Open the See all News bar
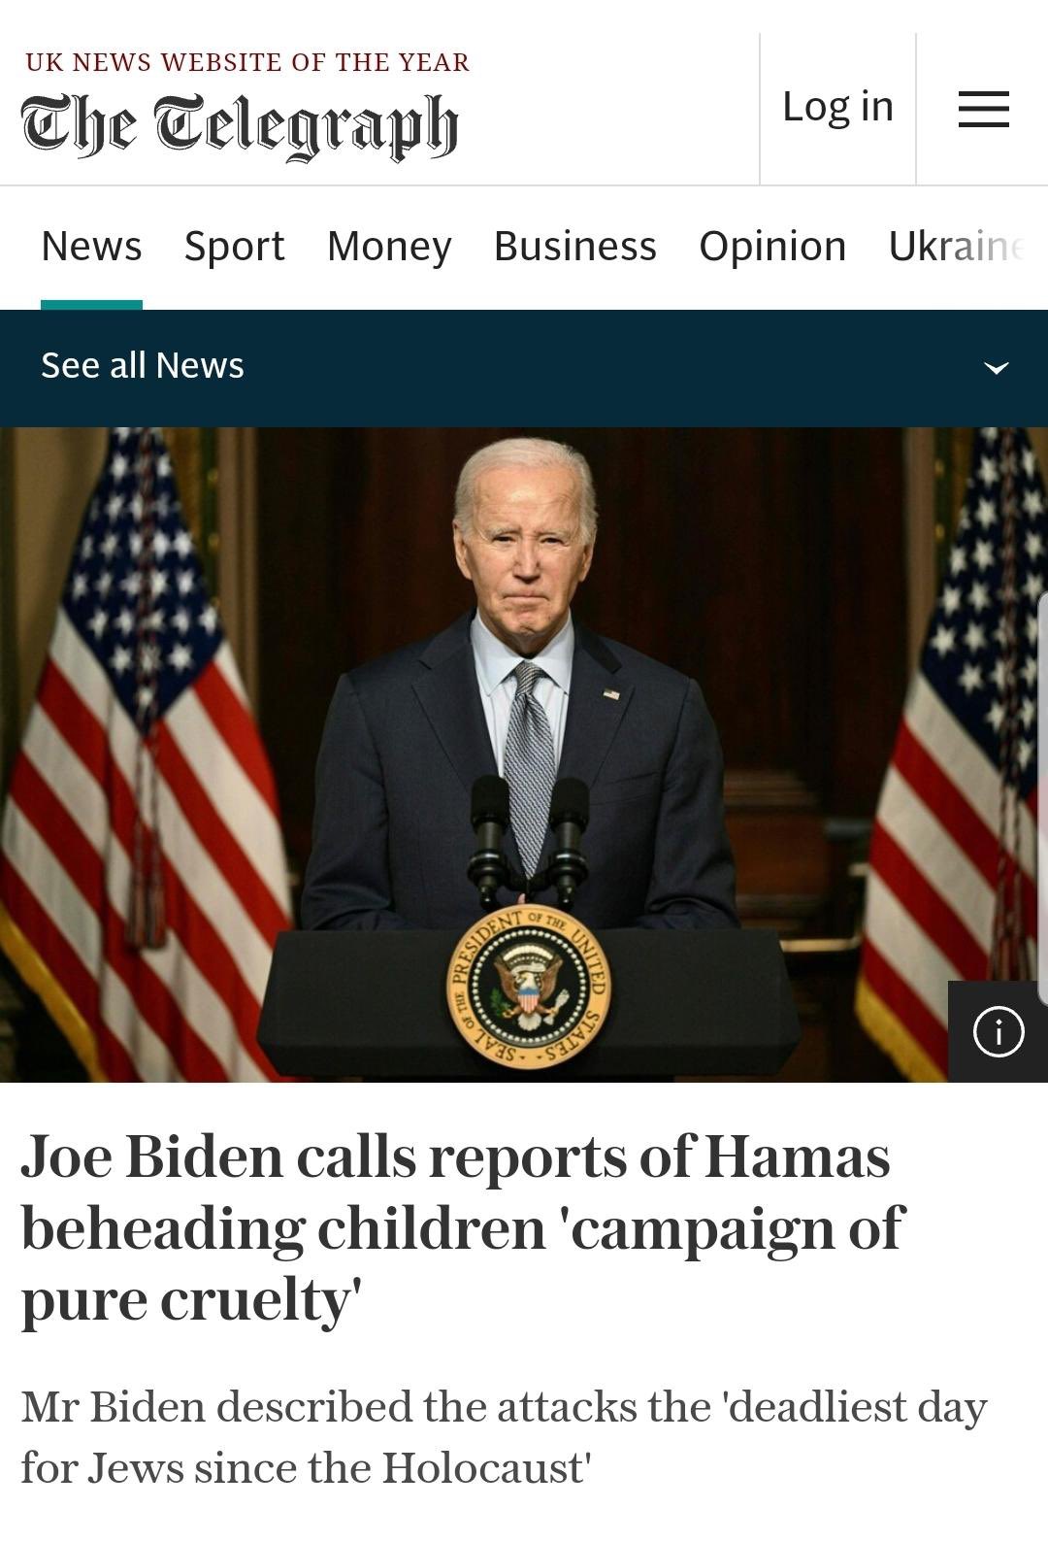1048x1542 pixels. click(524, 368)
